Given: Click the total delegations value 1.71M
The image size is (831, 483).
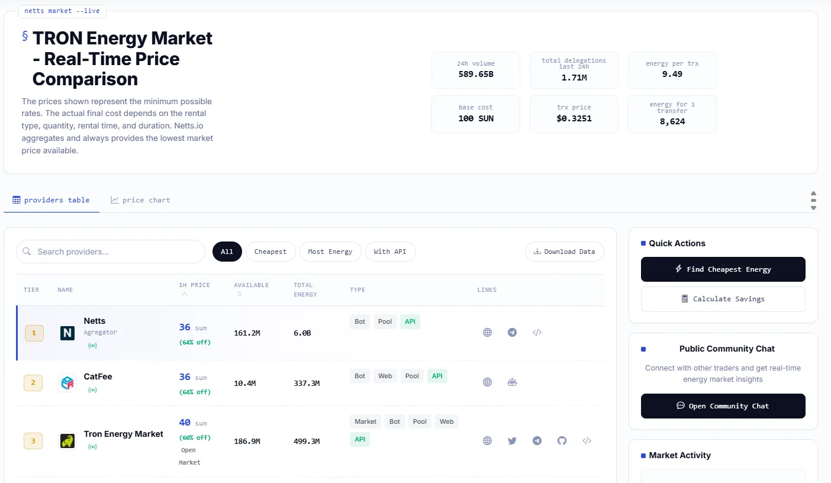Looking at the screenshot, I should coord(574,78).
